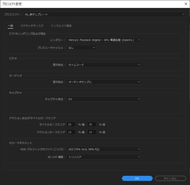
Task: Close the プロジェクト設定 dialog with X
Action: click(x=186, y=4)
